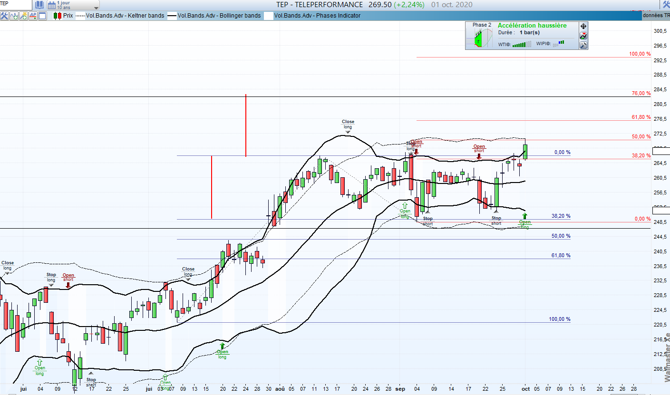This screenshot has width=670, height=395.
Task: Click the blue 100,00 % Fibonacci label
Action: (560, 319)
